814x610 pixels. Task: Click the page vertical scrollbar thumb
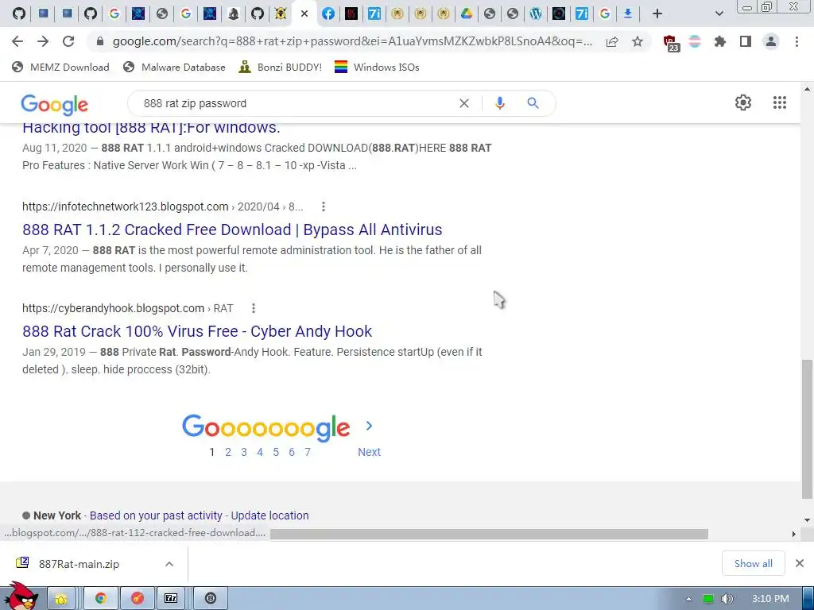[x=807, y=428]
